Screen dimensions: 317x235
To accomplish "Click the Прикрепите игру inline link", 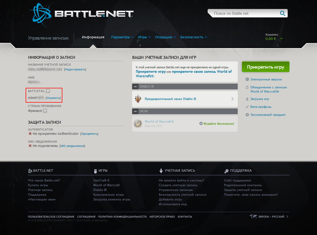I will click(151, 71).
